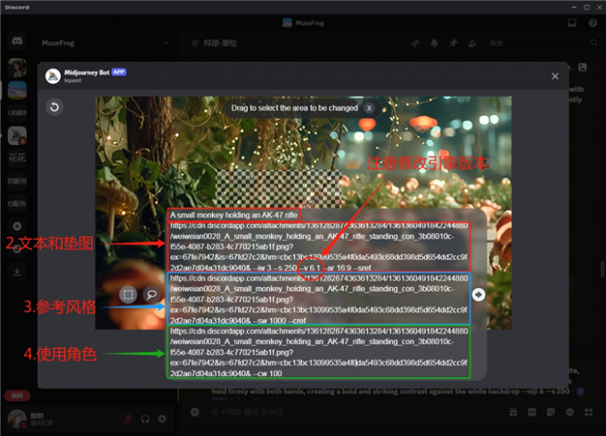Screen dimensions: 606x436
Task: Open the sticker picker in message bar
Action: (551, 413)
